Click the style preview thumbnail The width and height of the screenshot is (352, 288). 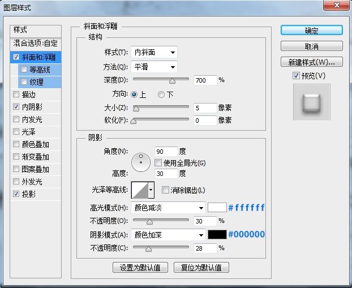pos(312,102)
